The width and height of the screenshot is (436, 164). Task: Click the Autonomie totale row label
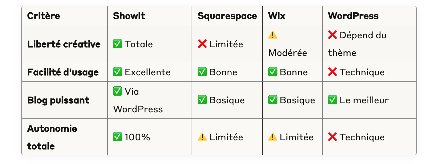point(52,137)
